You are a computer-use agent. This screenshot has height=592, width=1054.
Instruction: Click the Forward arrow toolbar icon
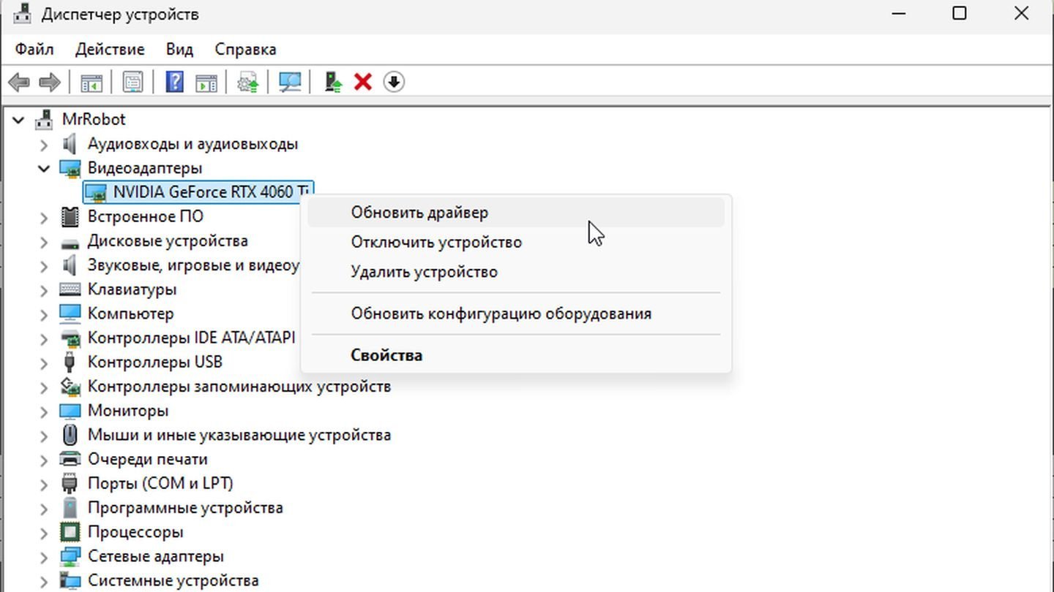pos(49,82)
